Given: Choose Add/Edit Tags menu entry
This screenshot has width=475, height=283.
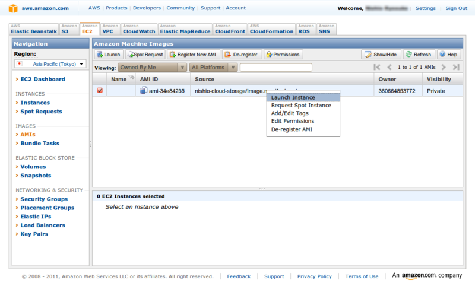Looking at the screenshot, I should [303, 113].
